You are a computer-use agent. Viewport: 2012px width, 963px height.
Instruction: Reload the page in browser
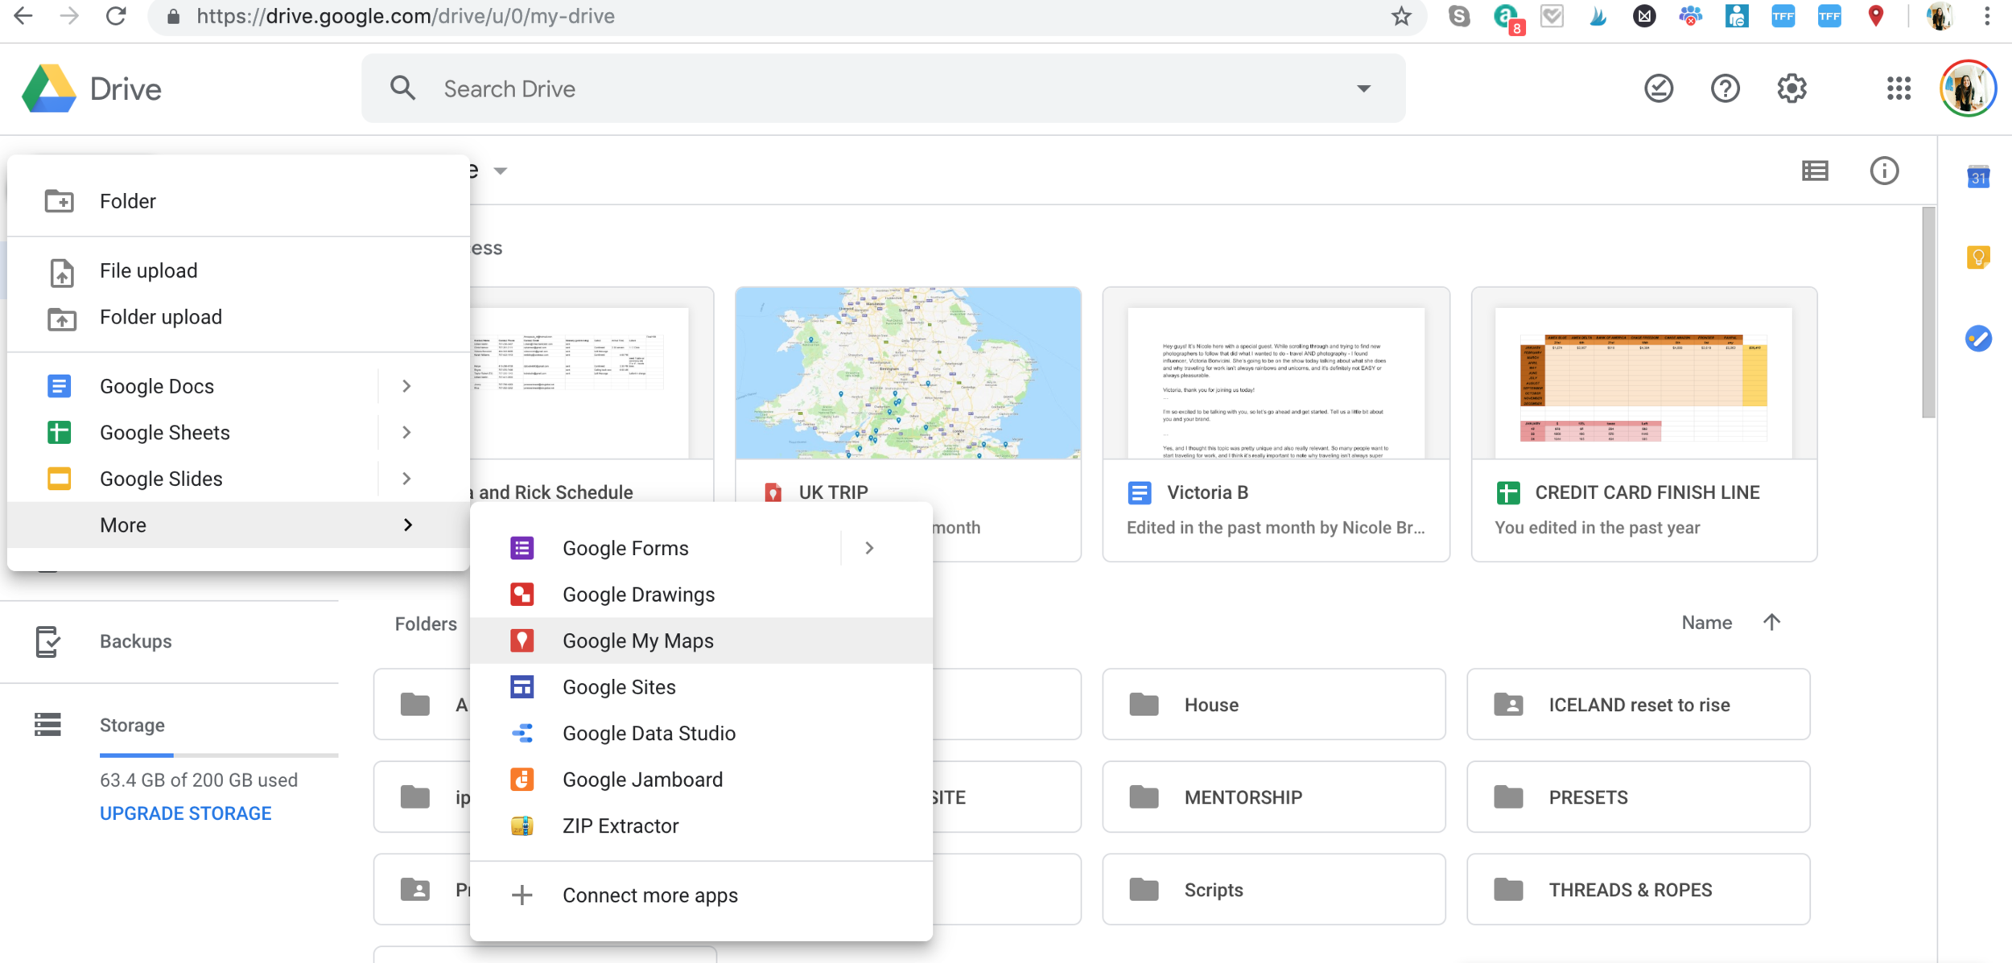click(x=116, y=16)
